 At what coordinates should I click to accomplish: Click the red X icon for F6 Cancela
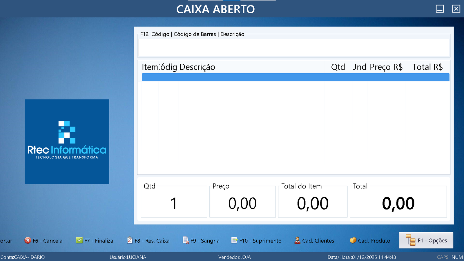tap(28, 240)
